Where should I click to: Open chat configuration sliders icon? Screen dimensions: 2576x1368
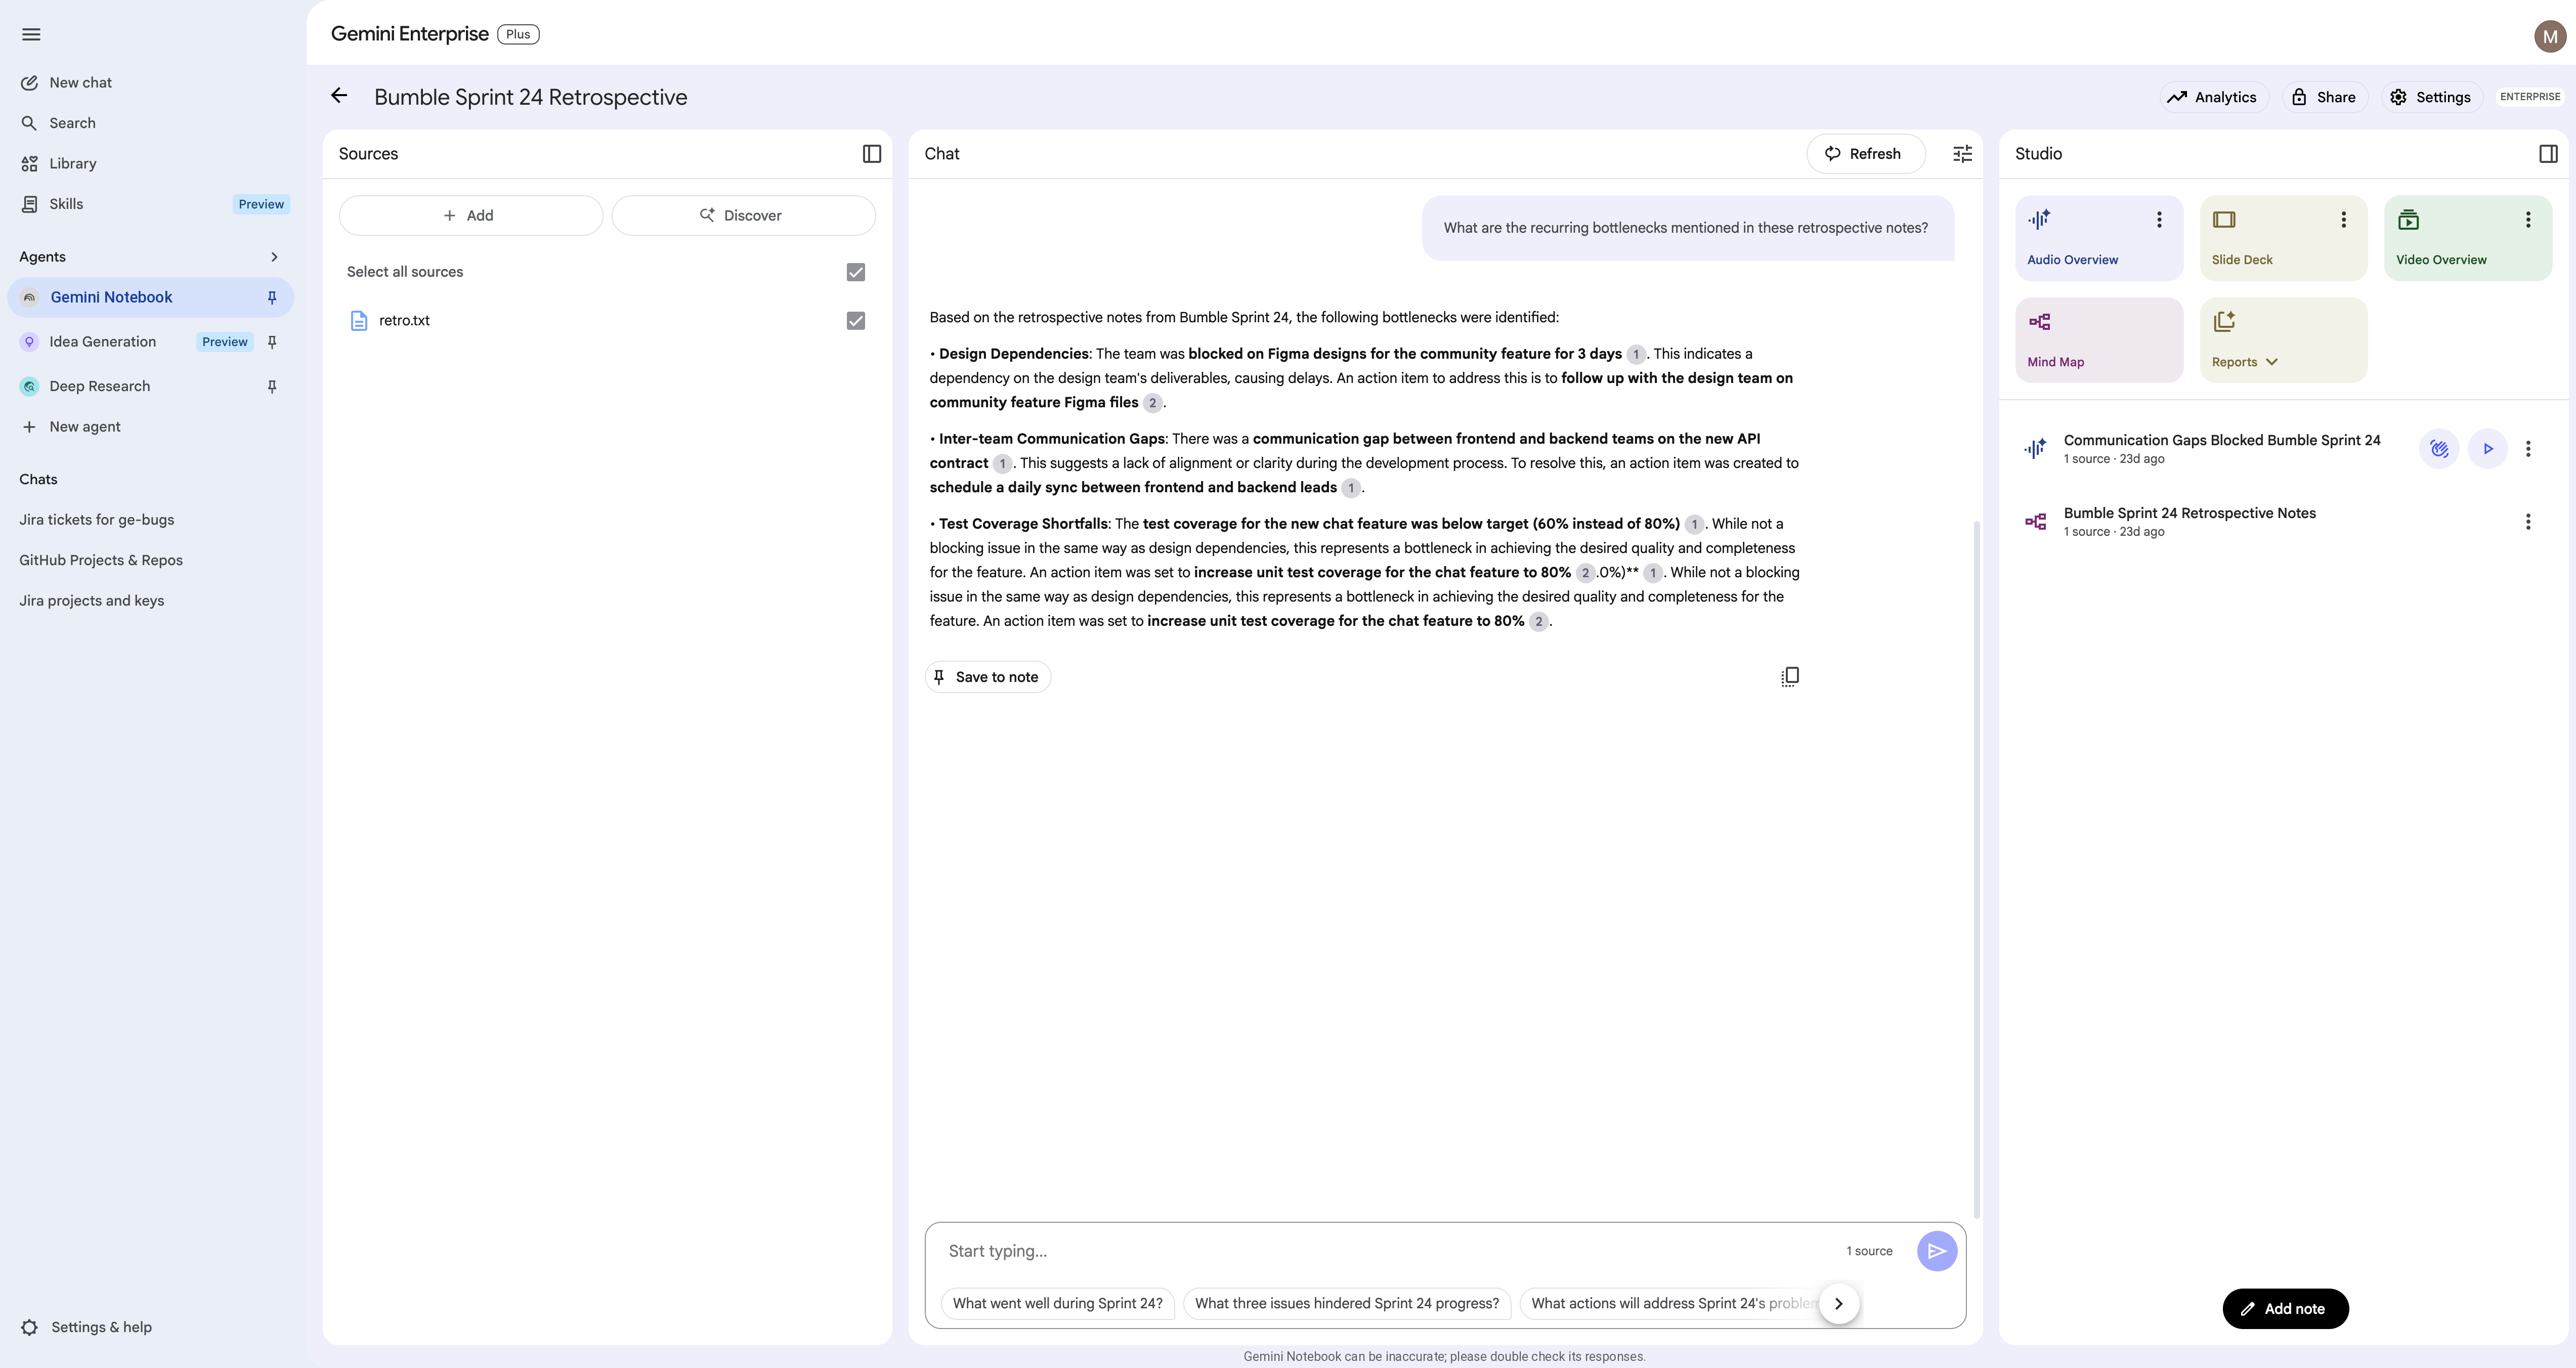pos(1962,153)
